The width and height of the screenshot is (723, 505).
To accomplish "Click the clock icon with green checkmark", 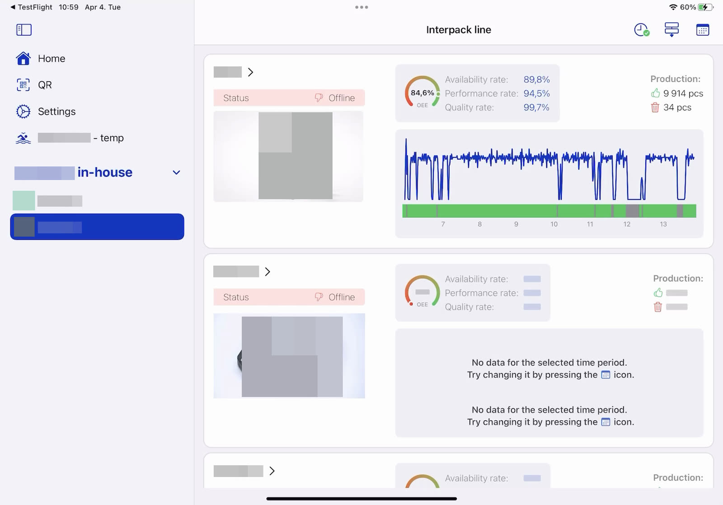I will (641, 29).
